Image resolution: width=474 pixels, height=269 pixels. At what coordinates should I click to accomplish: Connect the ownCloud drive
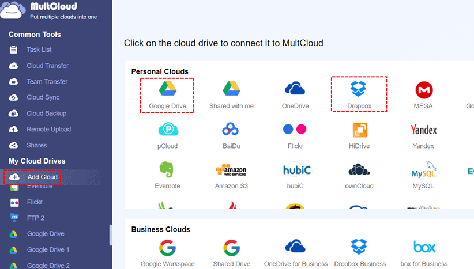pos(359,176)
